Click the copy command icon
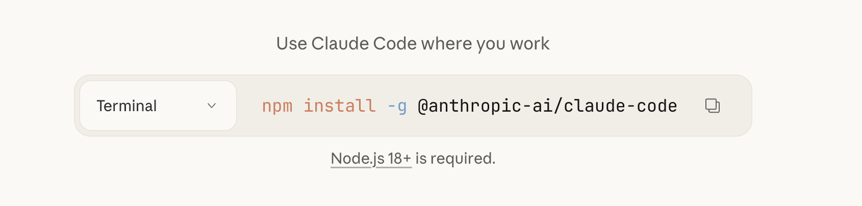Screen dimensions: 862x206 tap(712, 106)
